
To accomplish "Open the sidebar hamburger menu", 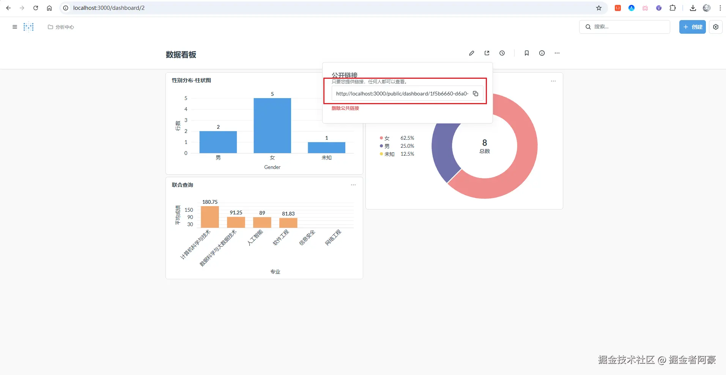I will click(15, 27).
